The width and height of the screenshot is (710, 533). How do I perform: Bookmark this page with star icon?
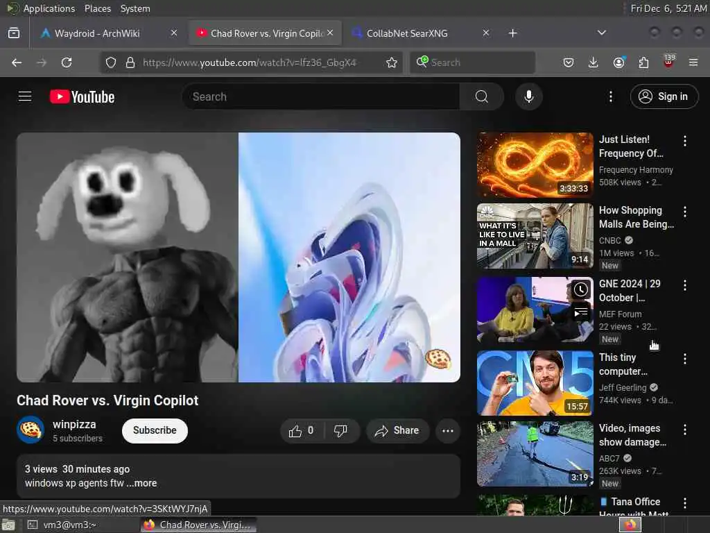point(392,62)
